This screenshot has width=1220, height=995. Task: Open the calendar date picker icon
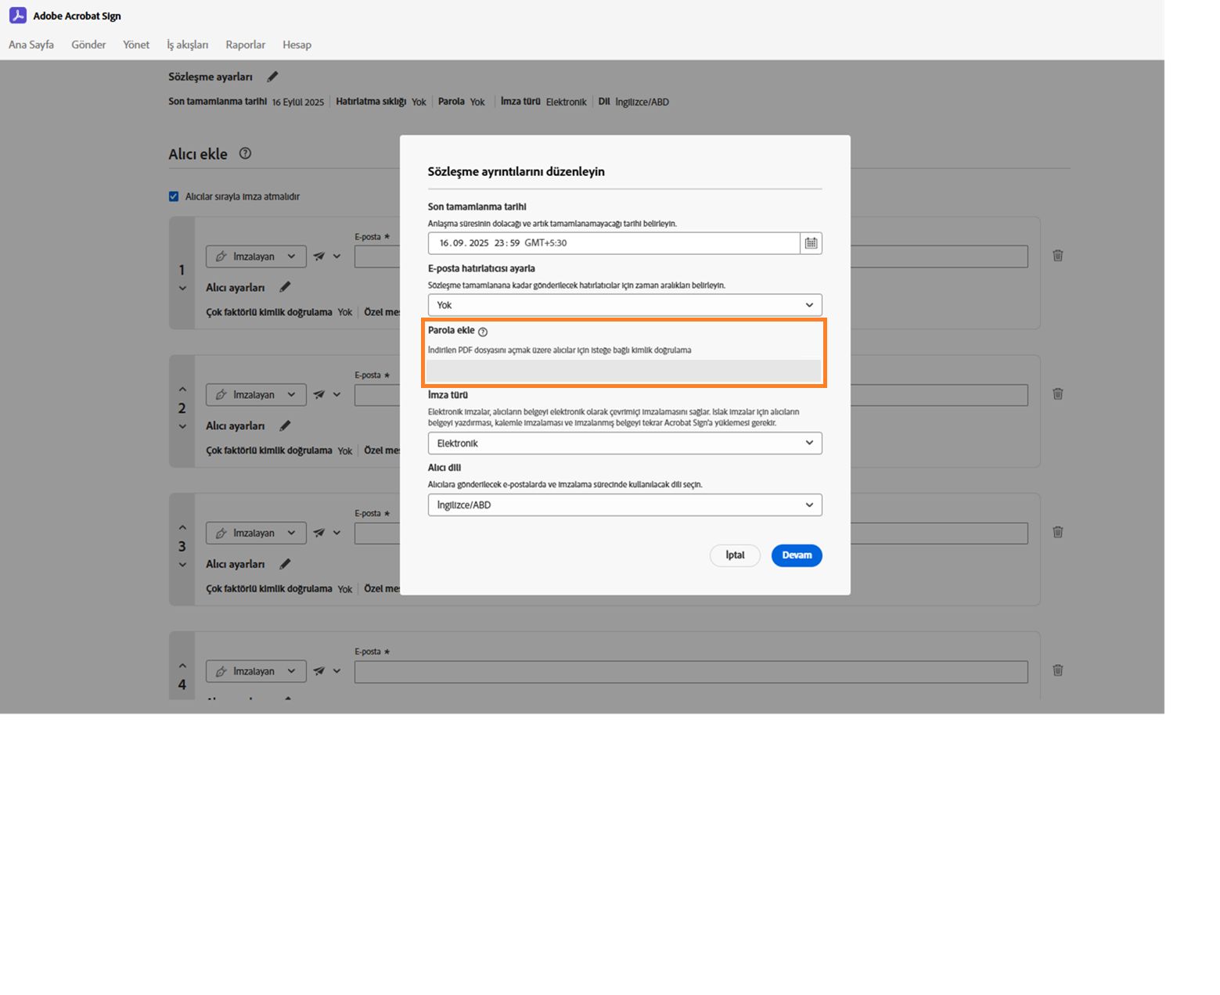tap(811, 243)
